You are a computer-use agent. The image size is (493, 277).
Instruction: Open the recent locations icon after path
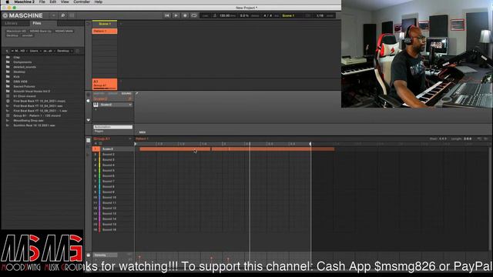pyautogui.click(x=78, y=51)
